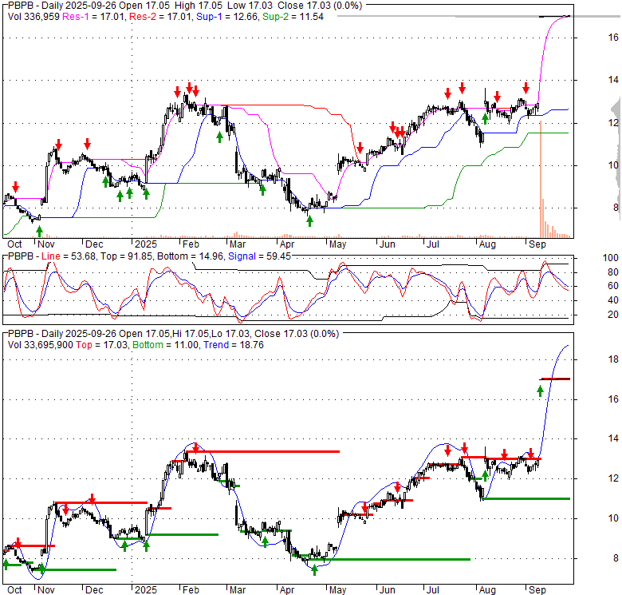This screenshot has width=622, height=595.
Task: Select the Top = 91.85 oscillator value
Action: tap(126, 256)
